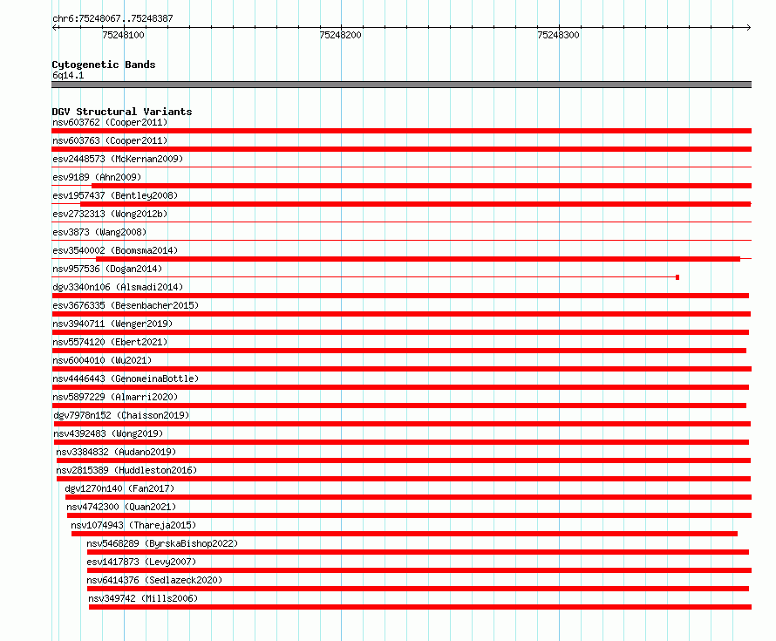Click the nsv603762 (Cooper2011) variant label
The height and width of the screenshot is (641, 776).
(110, 122)
